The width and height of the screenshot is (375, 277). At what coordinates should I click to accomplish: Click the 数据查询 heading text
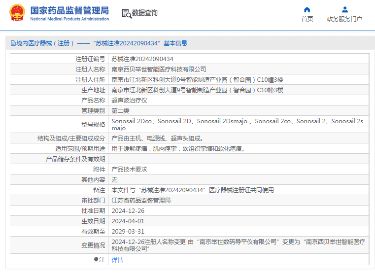[145, 13]
